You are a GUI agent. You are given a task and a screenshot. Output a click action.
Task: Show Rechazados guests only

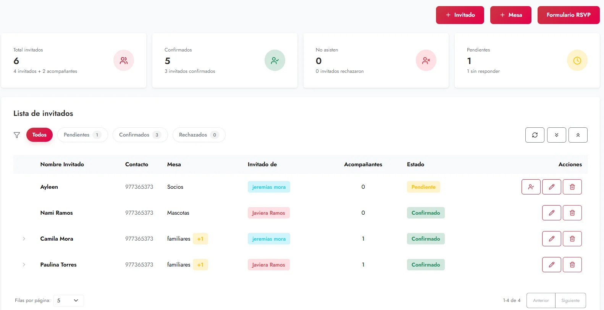click(199, 135)
